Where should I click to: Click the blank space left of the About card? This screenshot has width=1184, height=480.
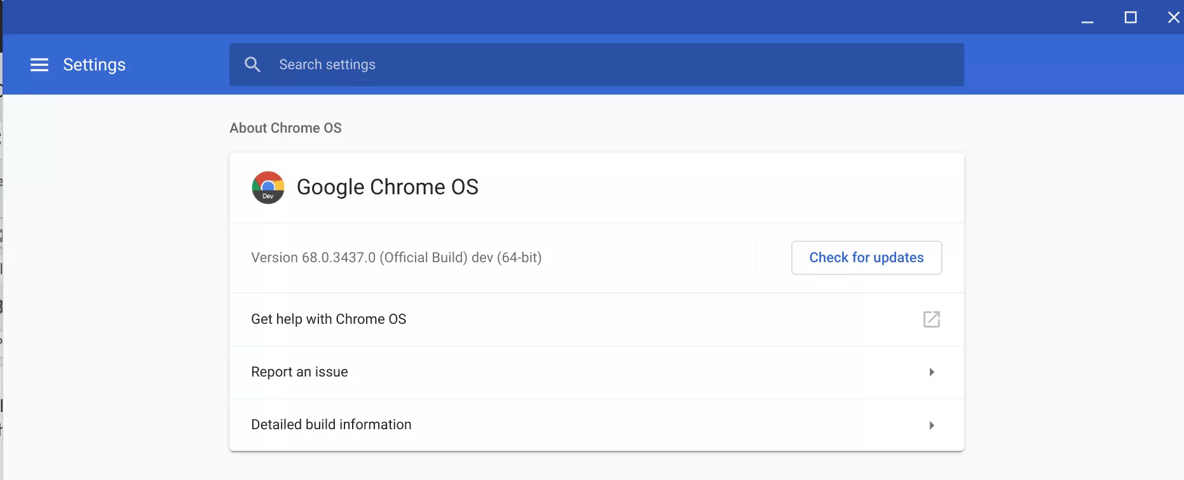[x=114, y=286]
